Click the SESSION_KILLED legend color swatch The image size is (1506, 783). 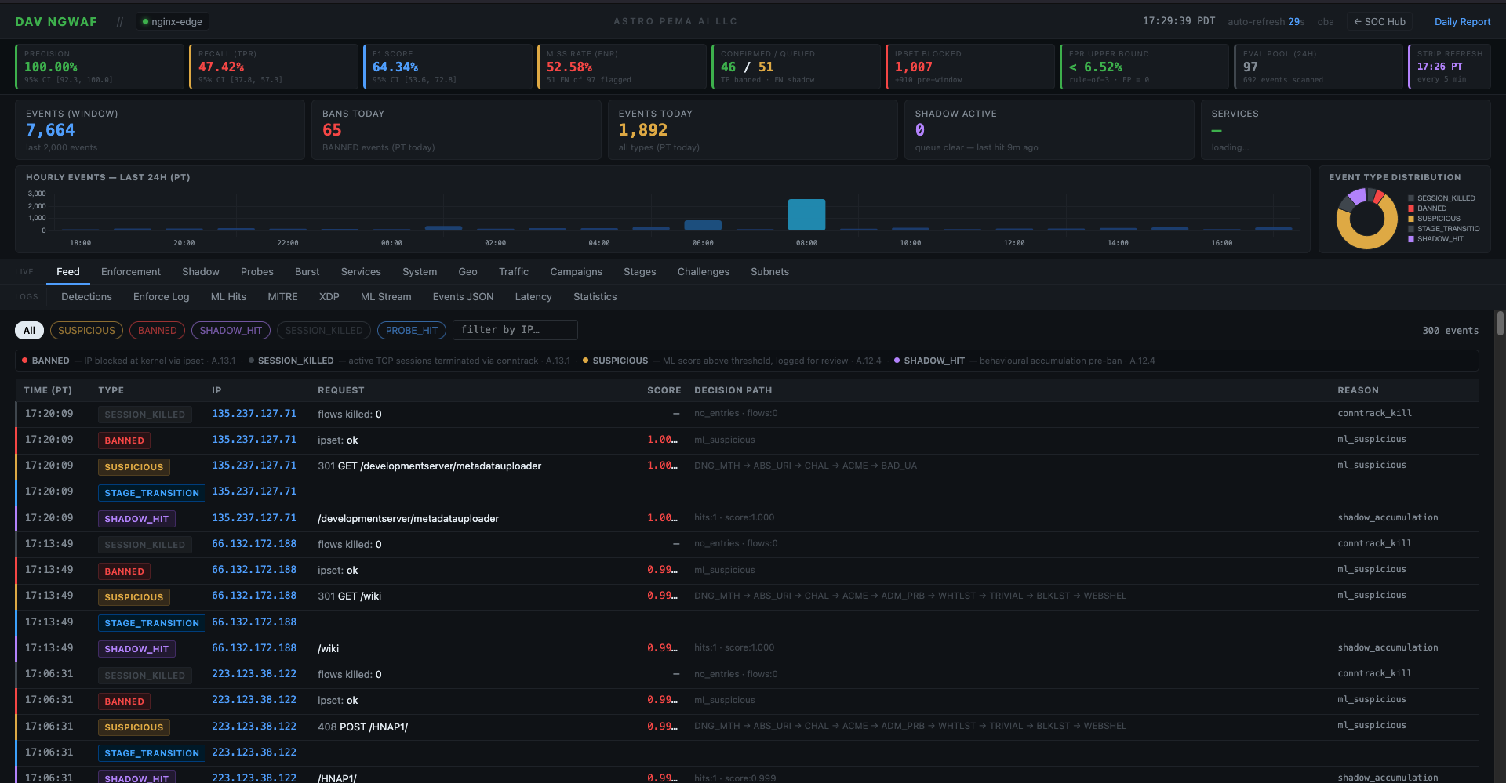[1411, 198]
